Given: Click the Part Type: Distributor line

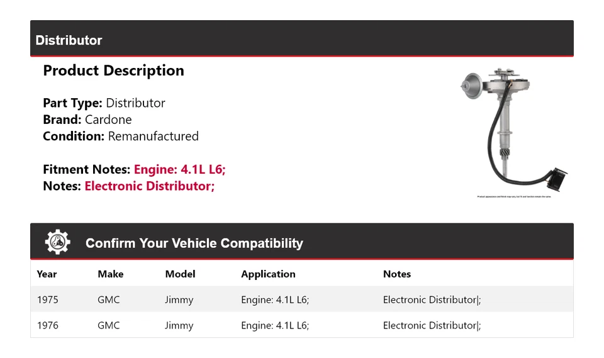Looking at the screenshot, I should [x=104, y=103].
